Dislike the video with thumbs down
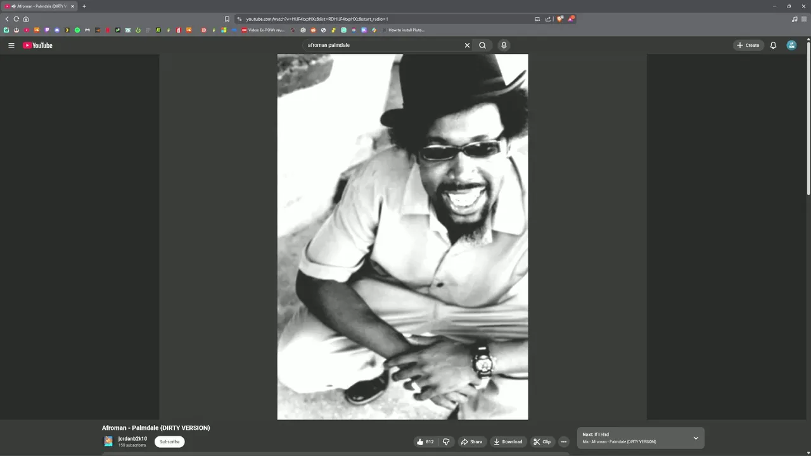811x456 pixels. pos(446,441)
